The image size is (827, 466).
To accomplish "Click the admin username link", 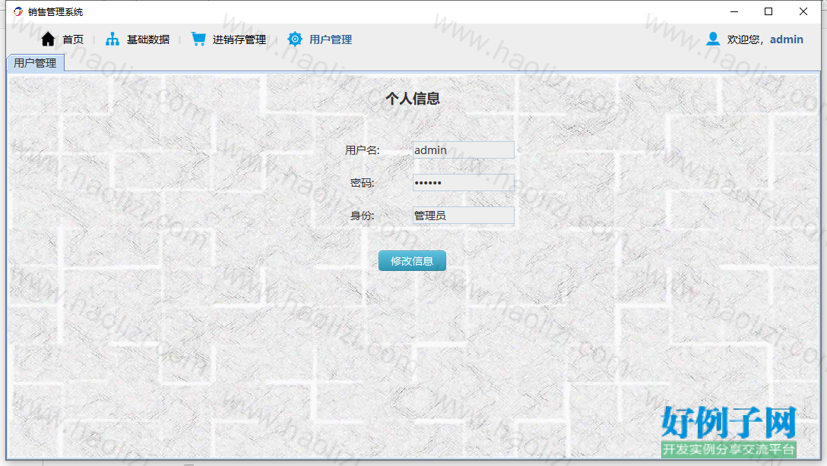I will coord(787,39).
